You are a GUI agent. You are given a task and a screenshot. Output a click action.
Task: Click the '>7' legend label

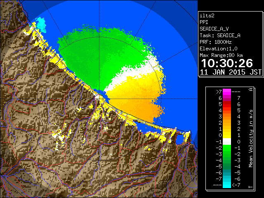click(x=219, y=92)
